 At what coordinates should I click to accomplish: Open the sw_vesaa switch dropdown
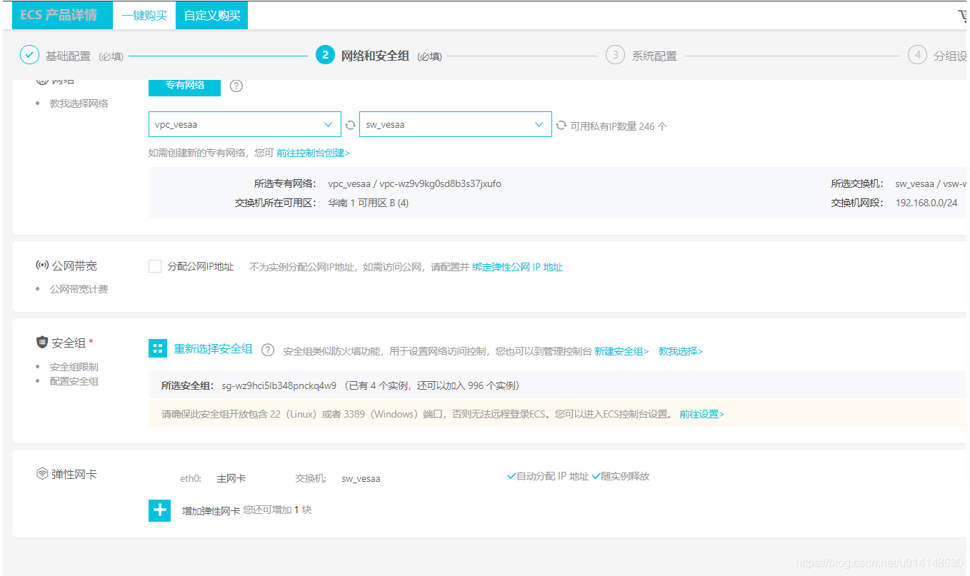456,124
